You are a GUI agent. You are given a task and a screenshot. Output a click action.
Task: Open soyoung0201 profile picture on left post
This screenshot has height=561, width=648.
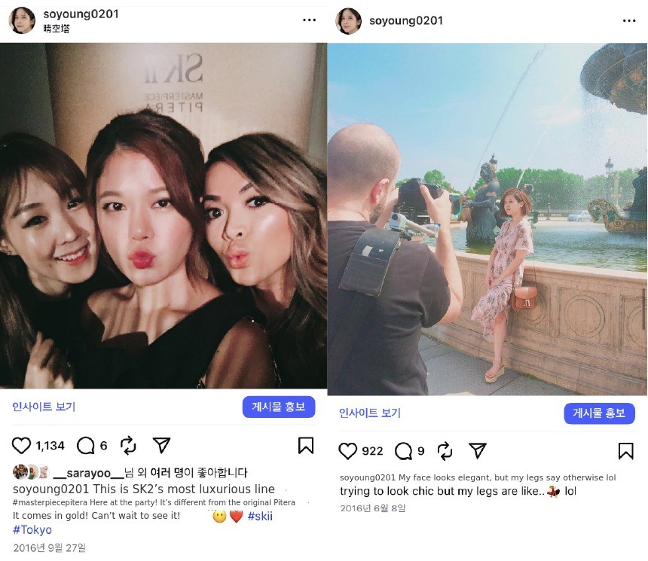tap(22, 20)
